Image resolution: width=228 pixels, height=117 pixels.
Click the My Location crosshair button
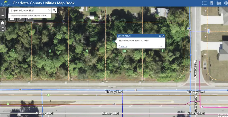click(3, 29)
